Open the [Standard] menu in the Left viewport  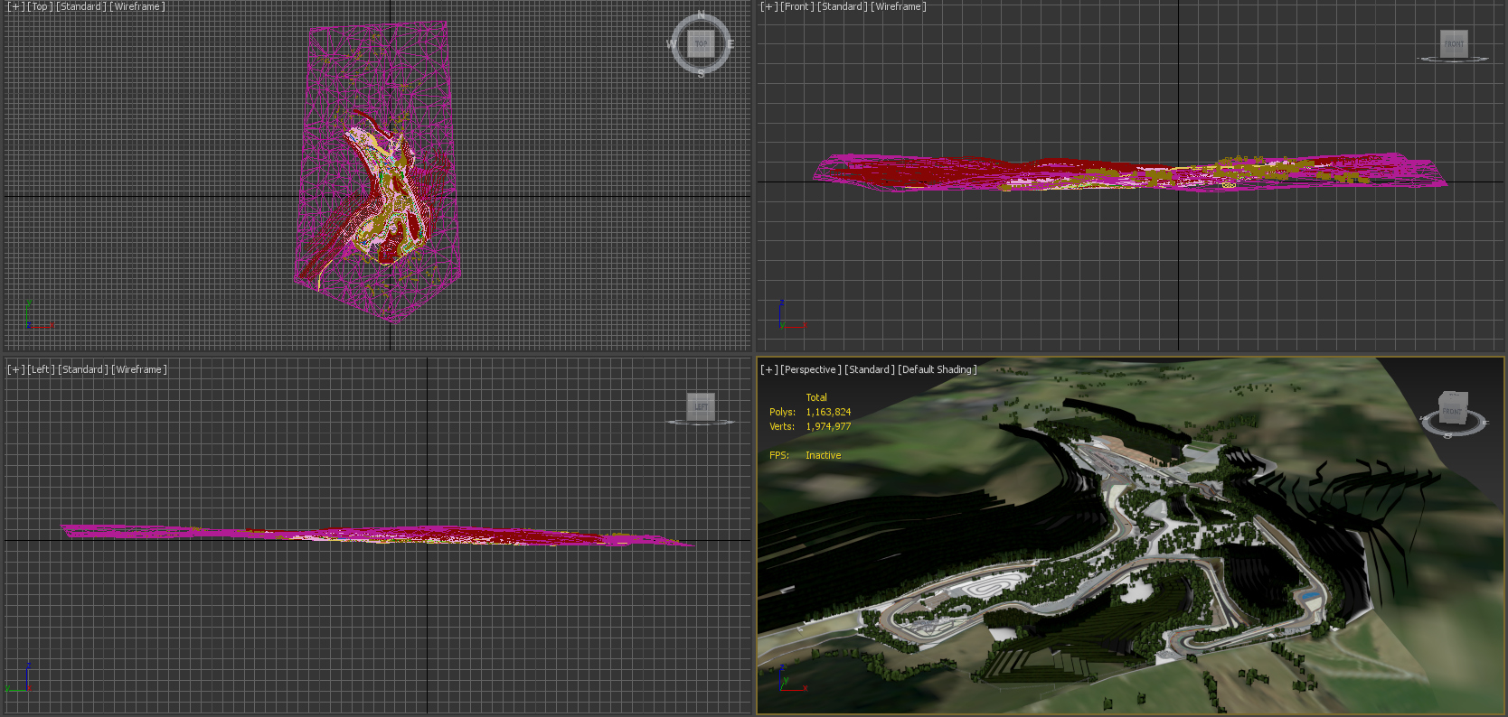83,369
